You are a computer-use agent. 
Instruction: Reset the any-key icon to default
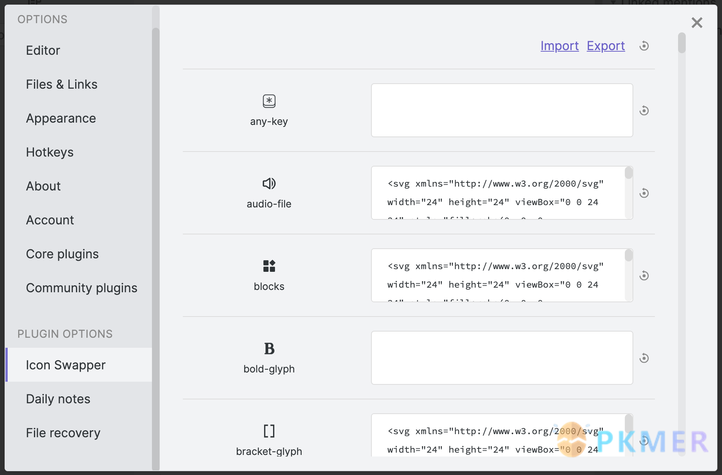[x=644, y=111]
